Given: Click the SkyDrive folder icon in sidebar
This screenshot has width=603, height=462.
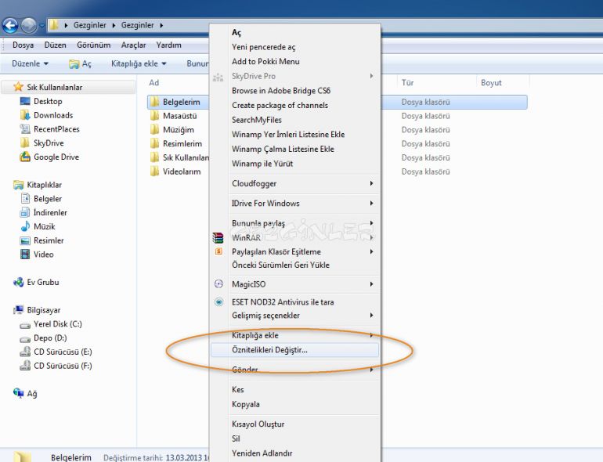Looking at the screenshot, I should 24,143.
